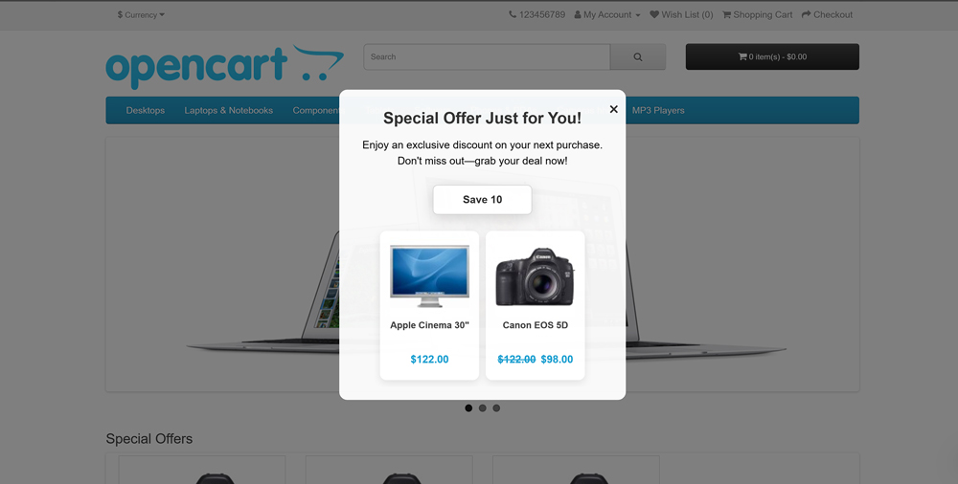Expand the black 0 item(s) cart button

tap(772, 56)
